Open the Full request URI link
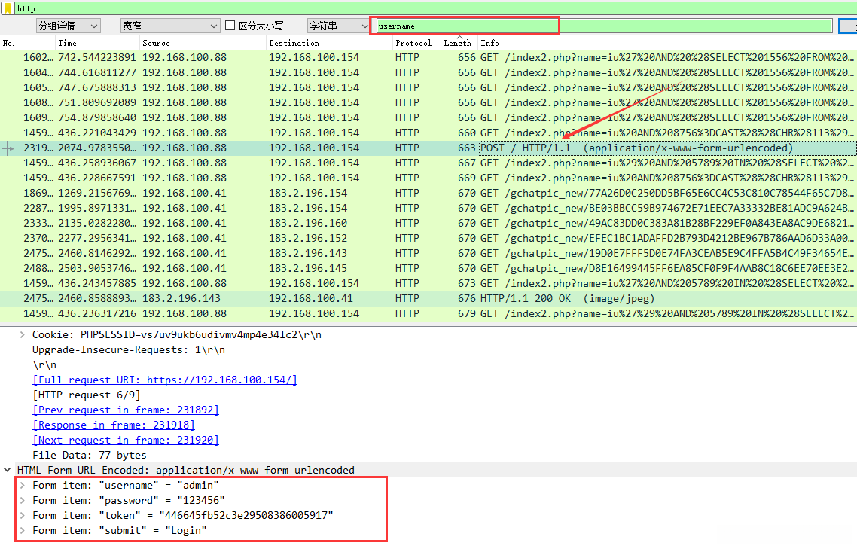857x549 pixels. (x=164, y=380)
